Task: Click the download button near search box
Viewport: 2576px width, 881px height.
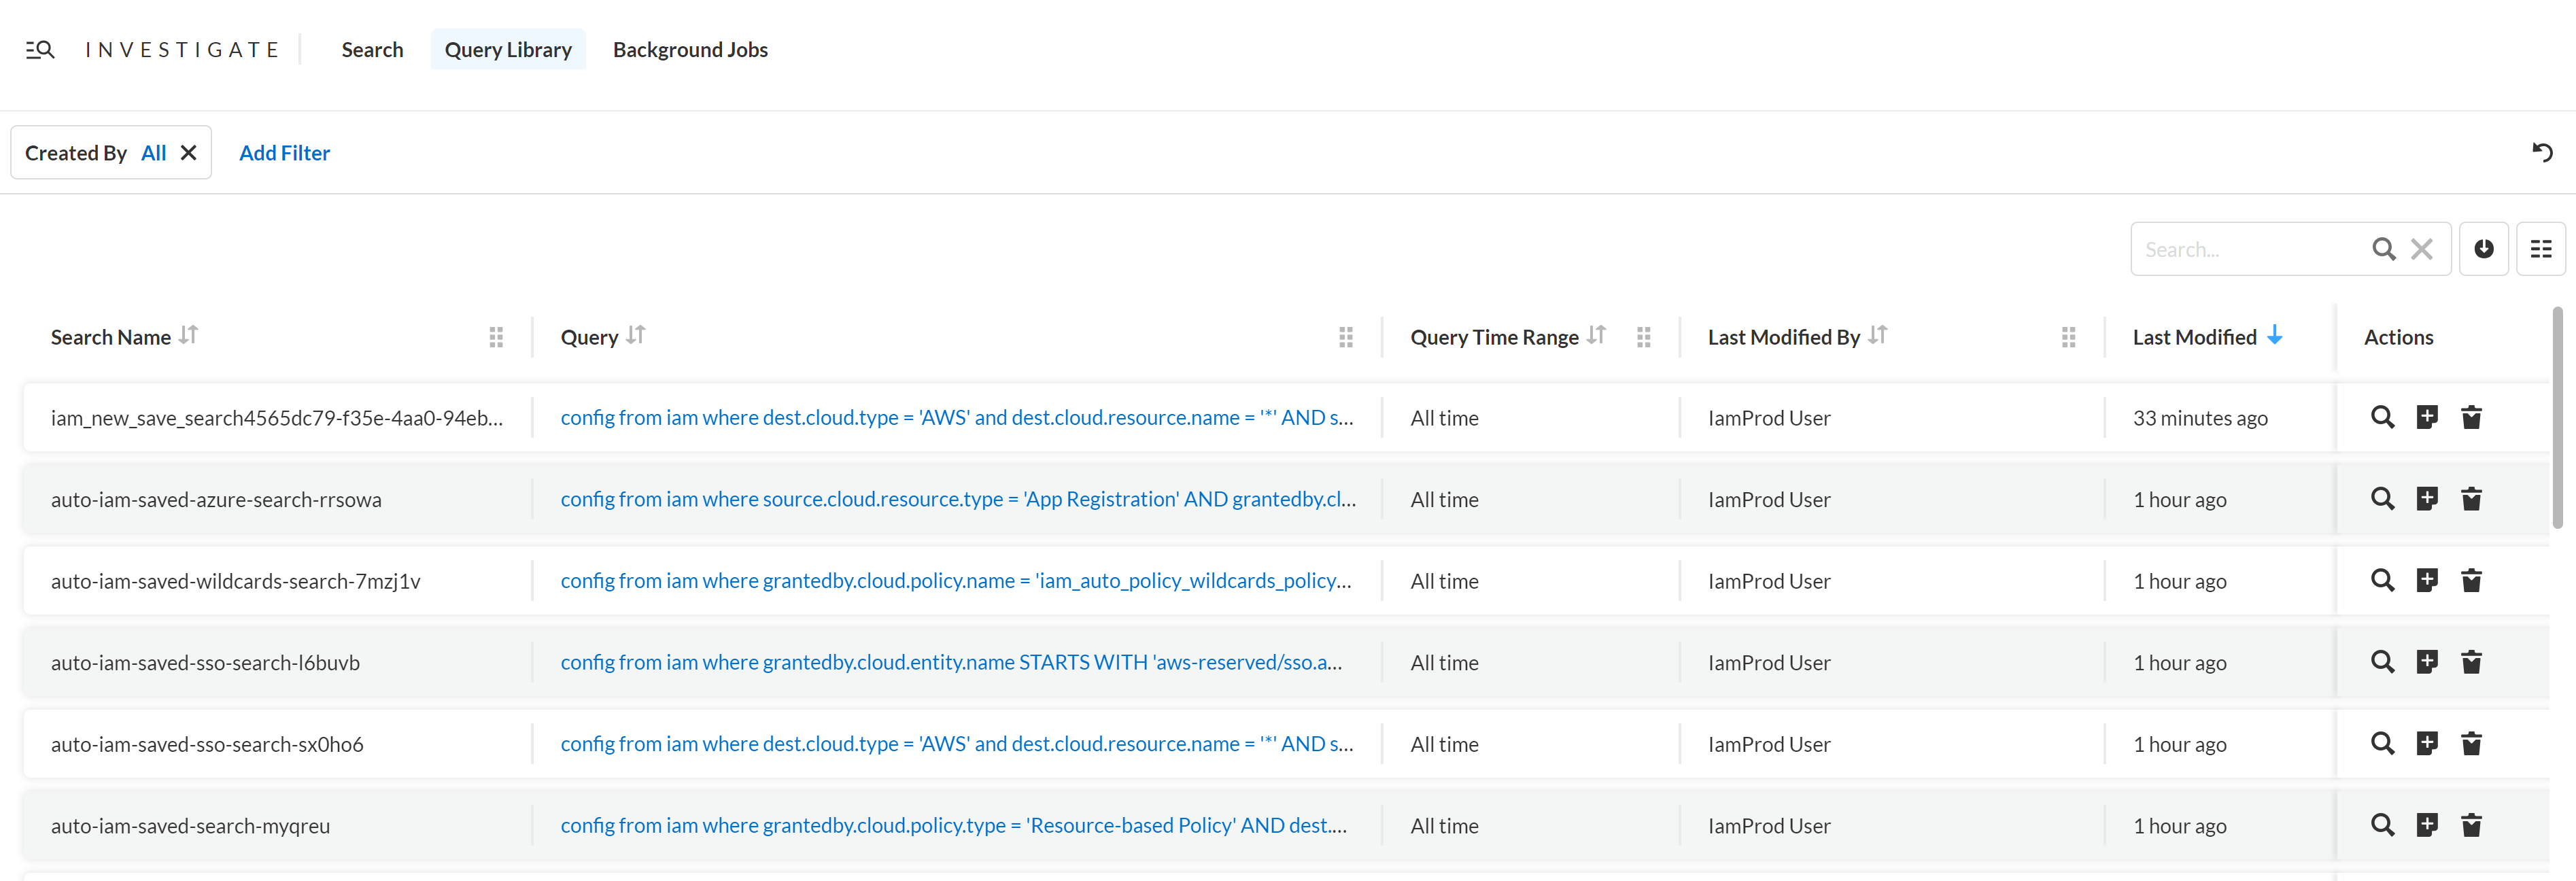Action: tap(2484, 249)
